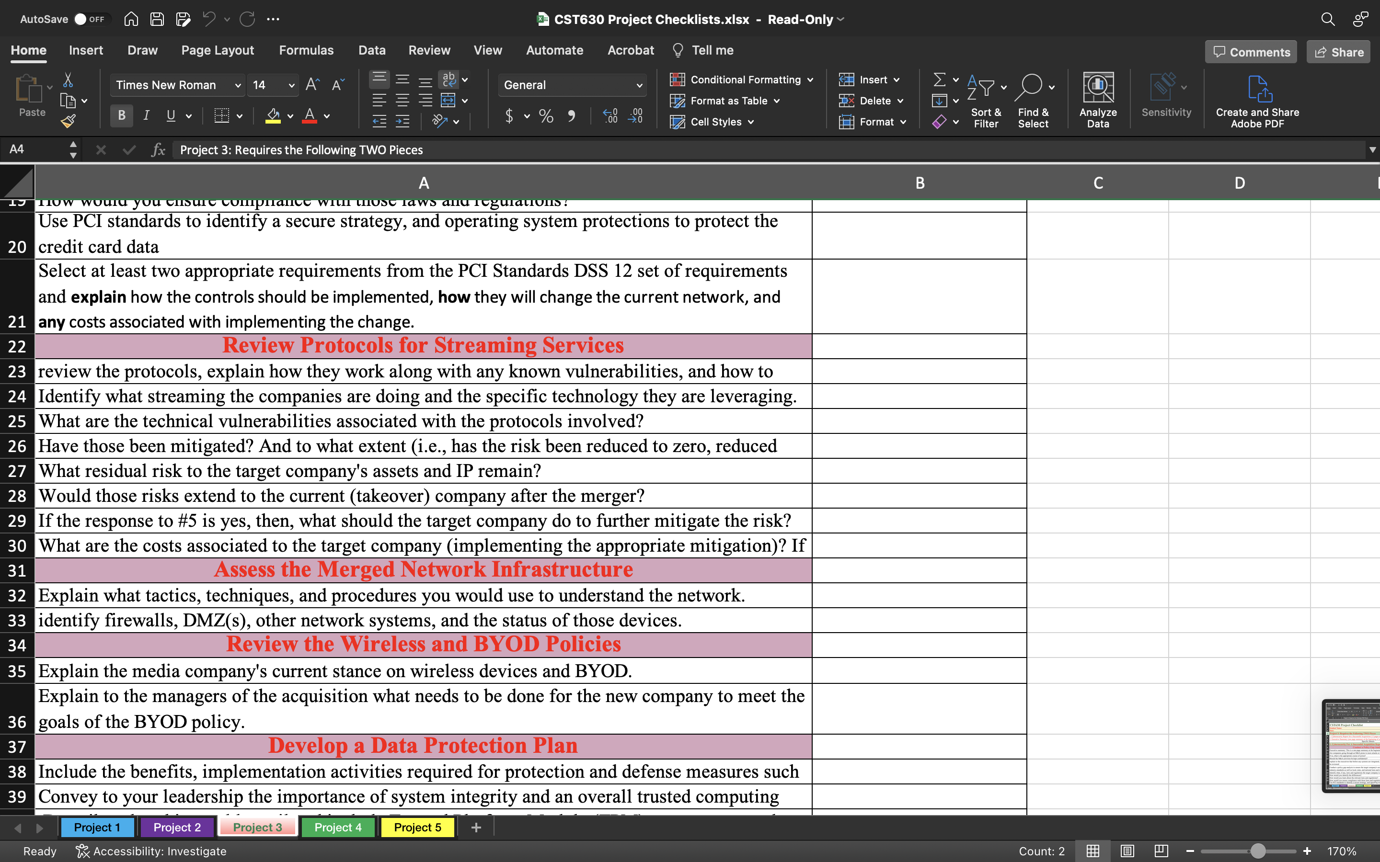The image size is (1380, 862).
Task: Click the Cut scissors icon
Action: pyautogui.click(x=68, y=79)
